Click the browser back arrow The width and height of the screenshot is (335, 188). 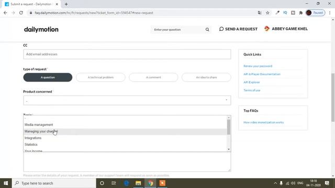pos(5,13)
